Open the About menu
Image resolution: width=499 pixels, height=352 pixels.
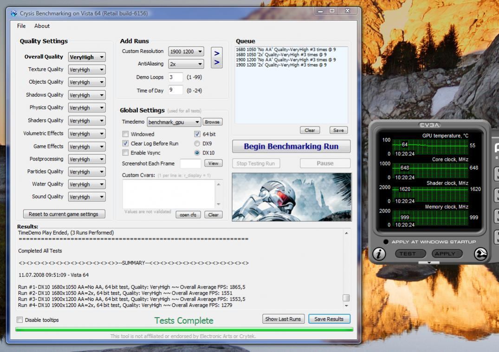[x=42, y=26]
